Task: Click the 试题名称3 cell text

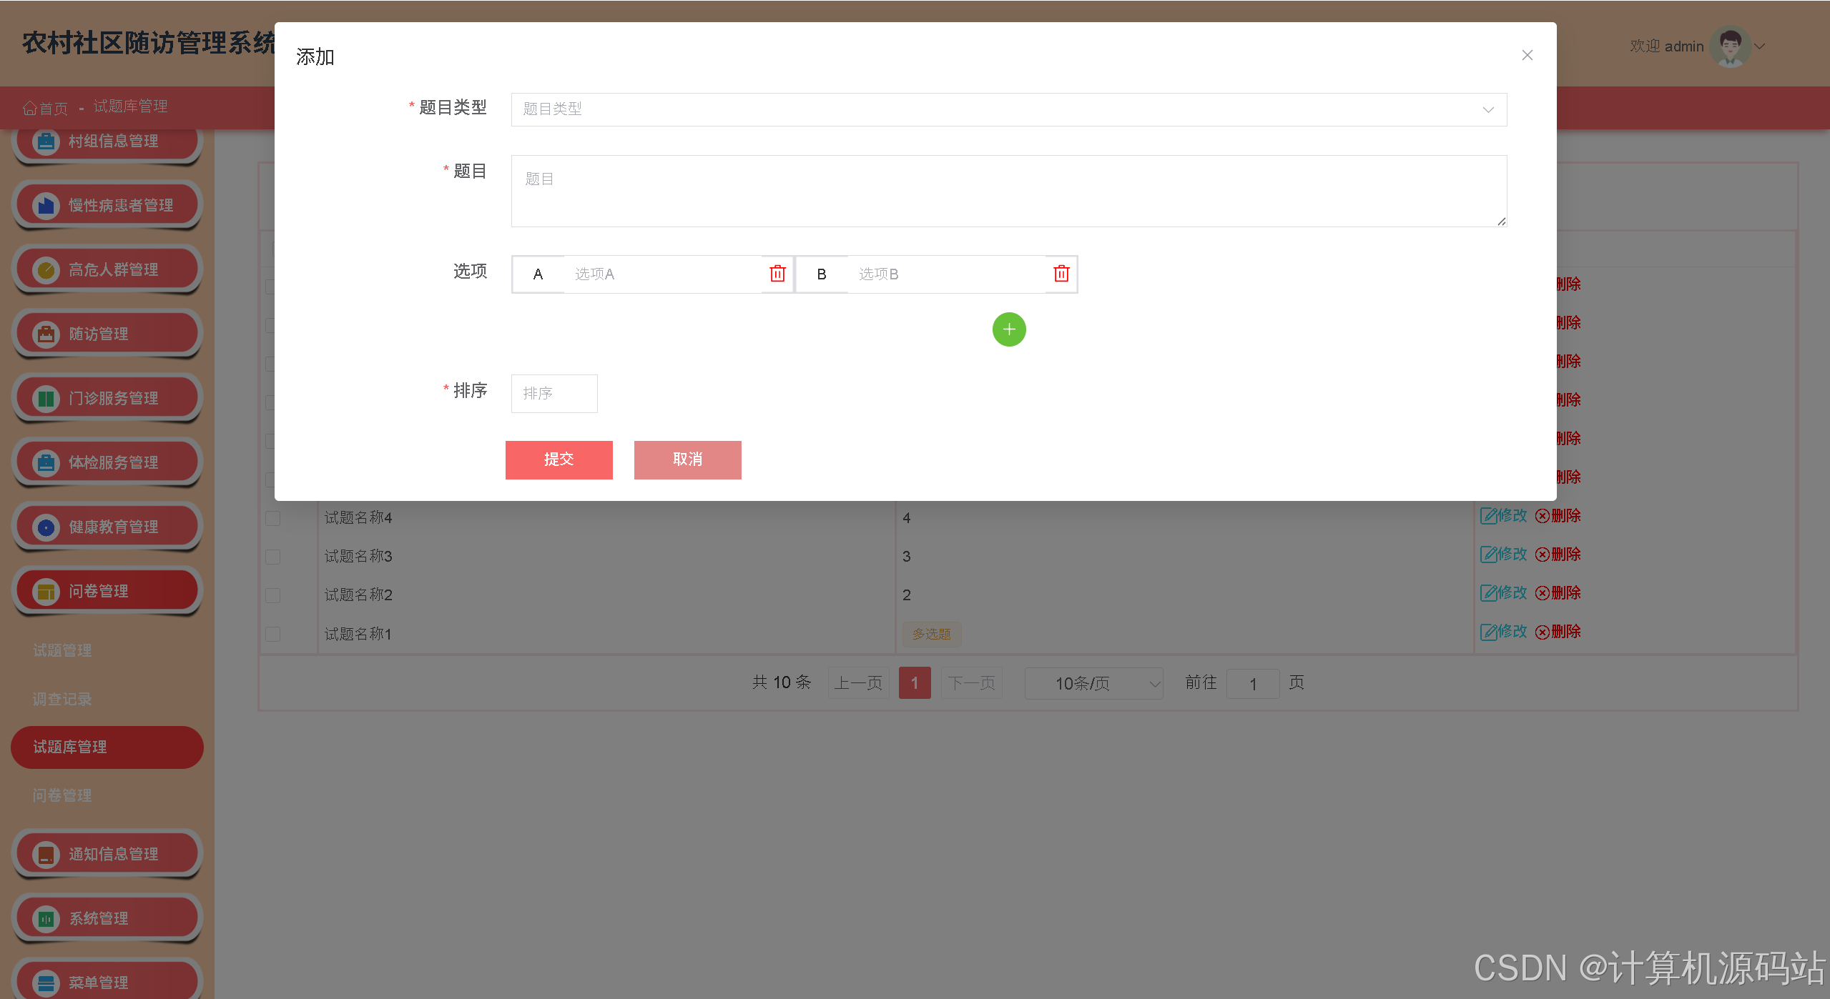Action: click(358, 557)
